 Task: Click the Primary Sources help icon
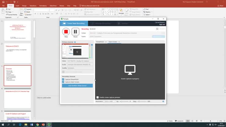tap(75, 42)
